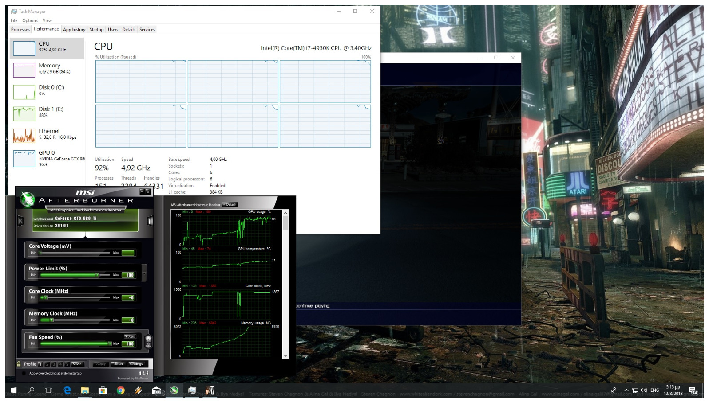Click the Save profile button

tap(77, 364)
